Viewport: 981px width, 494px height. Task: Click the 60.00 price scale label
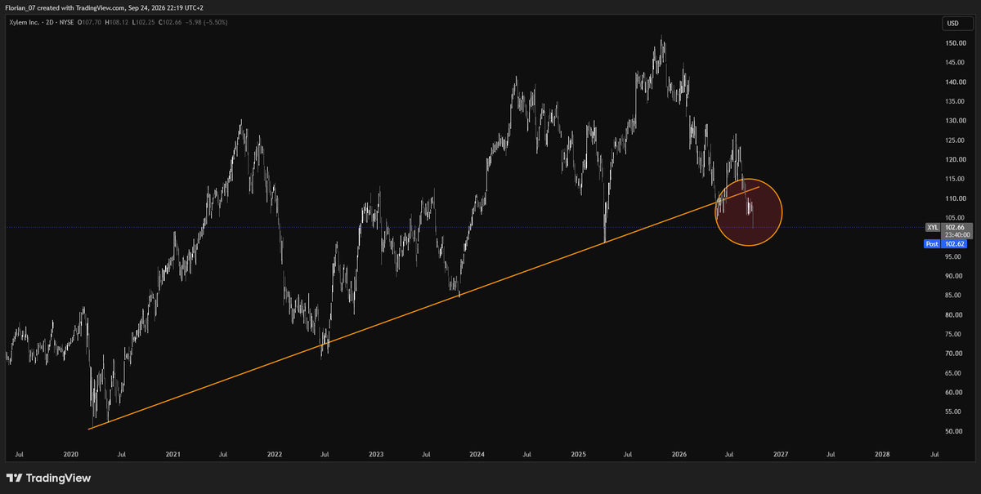coord(955,393)
